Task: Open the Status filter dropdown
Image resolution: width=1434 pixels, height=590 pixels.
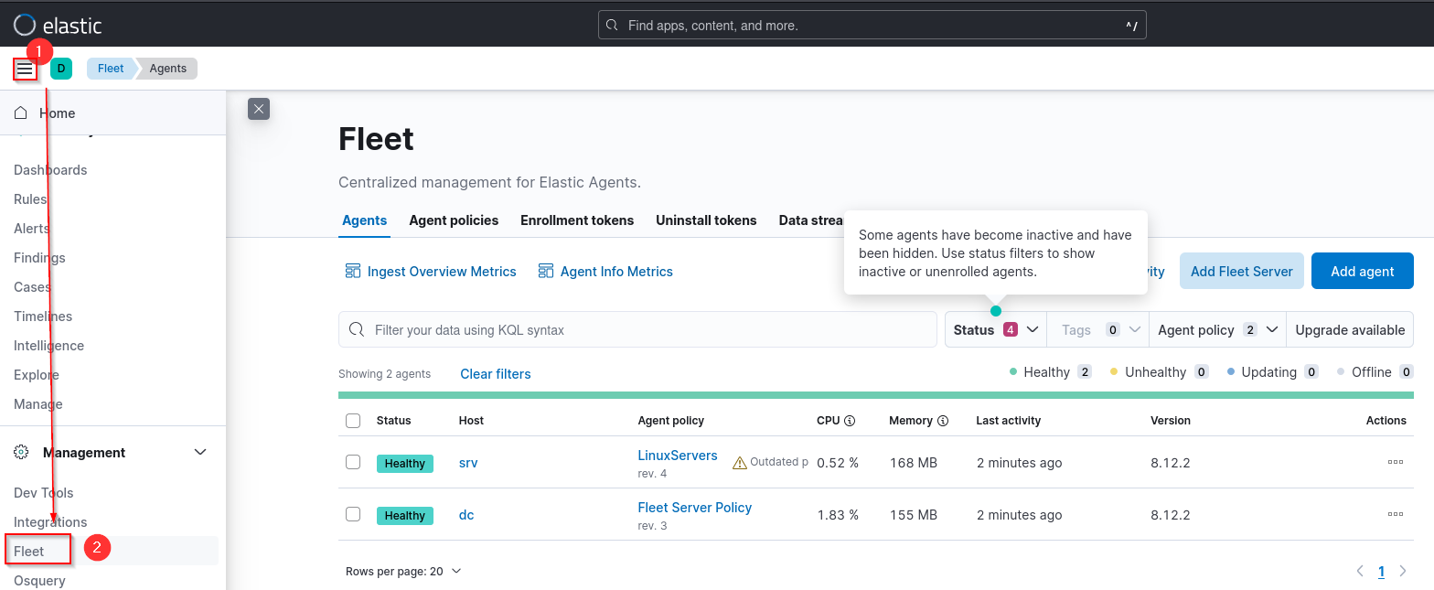Action: coord(996,330)
